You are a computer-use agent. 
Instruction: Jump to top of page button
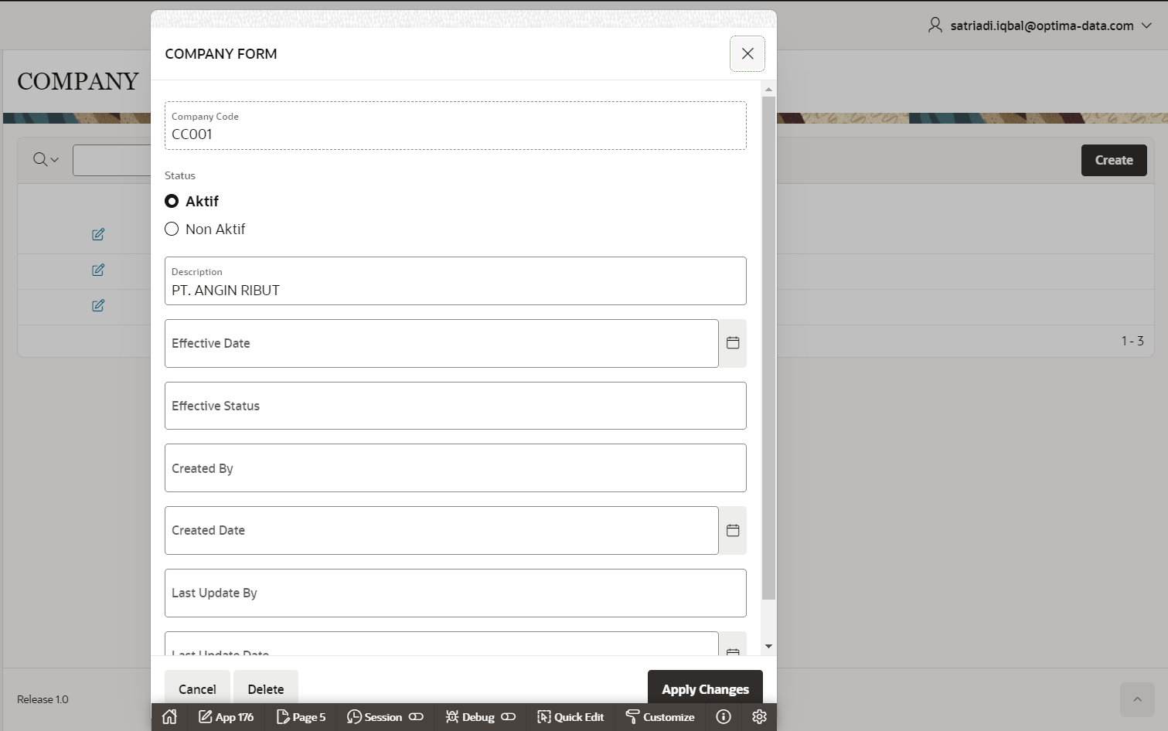point(1137,699)
